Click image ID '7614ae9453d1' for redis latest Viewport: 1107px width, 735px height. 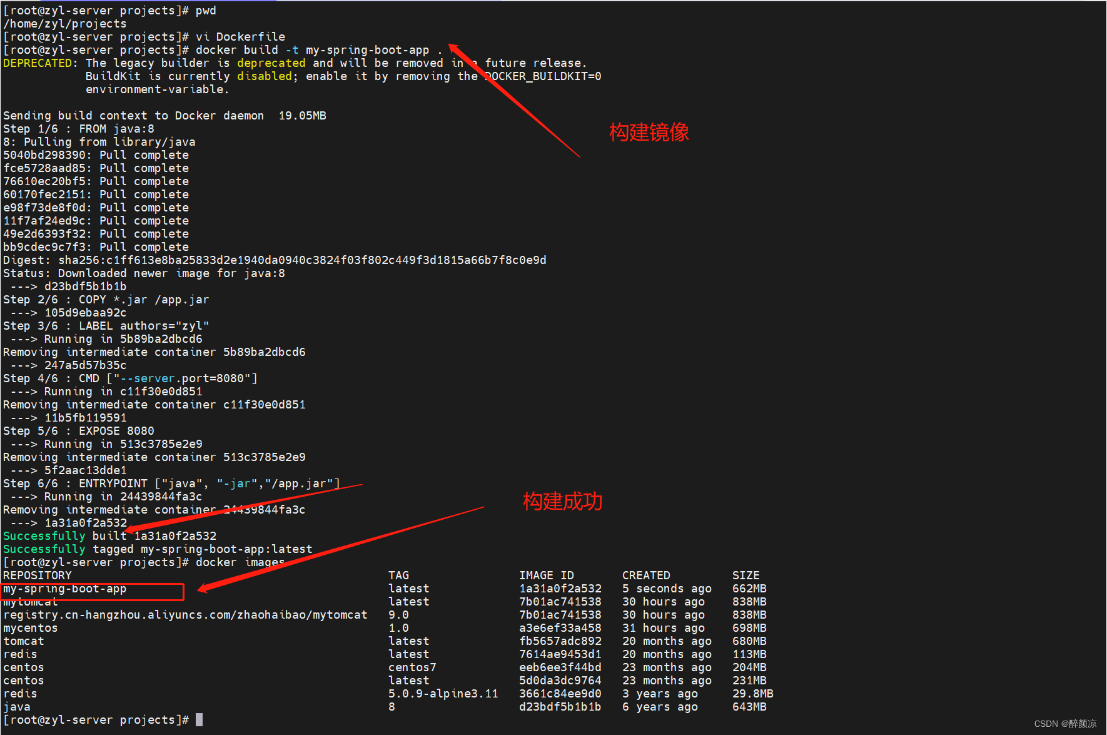(560, 654)
